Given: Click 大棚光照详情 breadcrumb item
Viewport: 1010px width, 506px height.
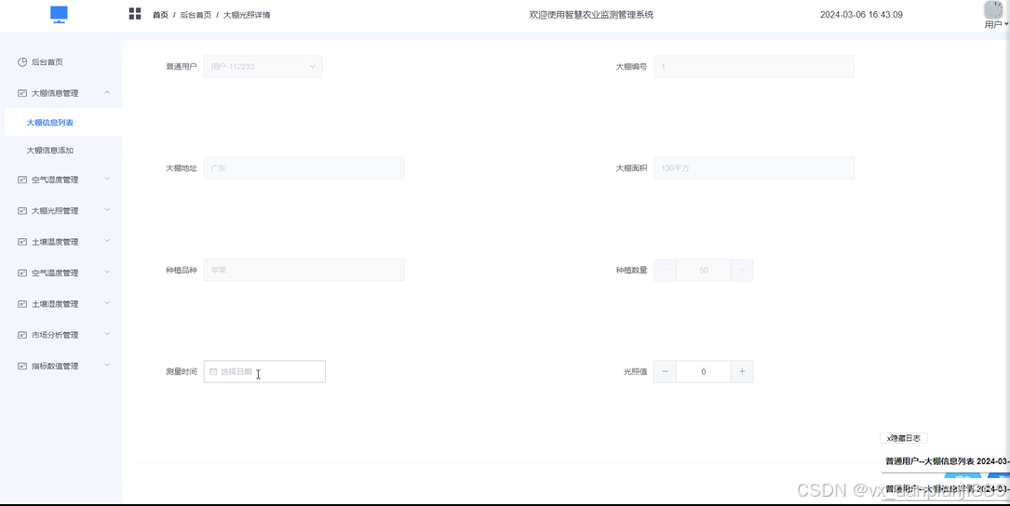Looking at the screenshot, I should point(247,15).
